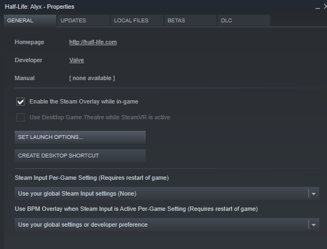This screenshot has height=249, width=327.
Task: Go to the DLC tab
Action: click(x=244, y=20)
